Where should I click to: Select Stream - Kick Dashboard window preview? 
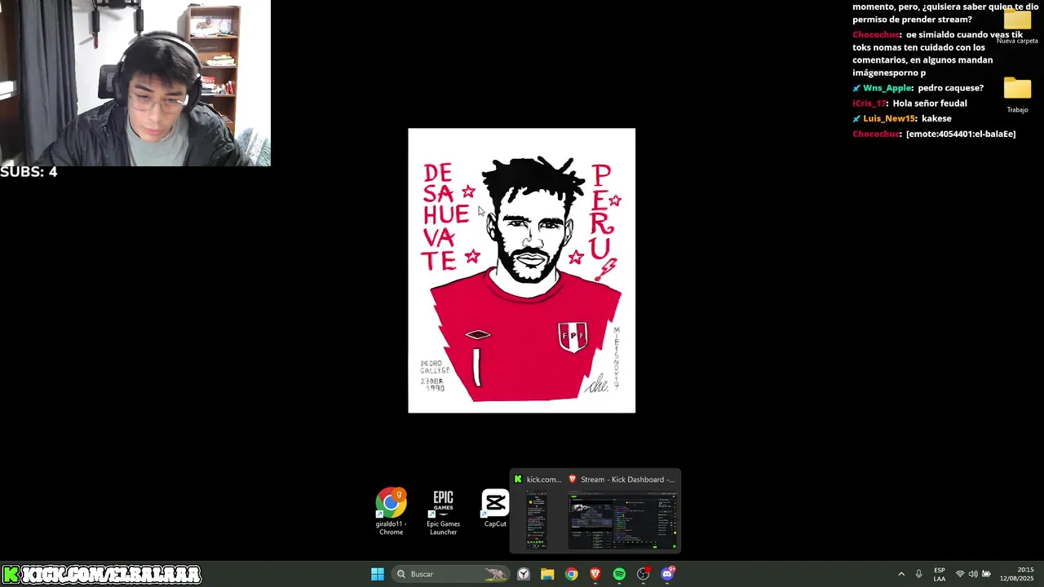coord(624,520)
